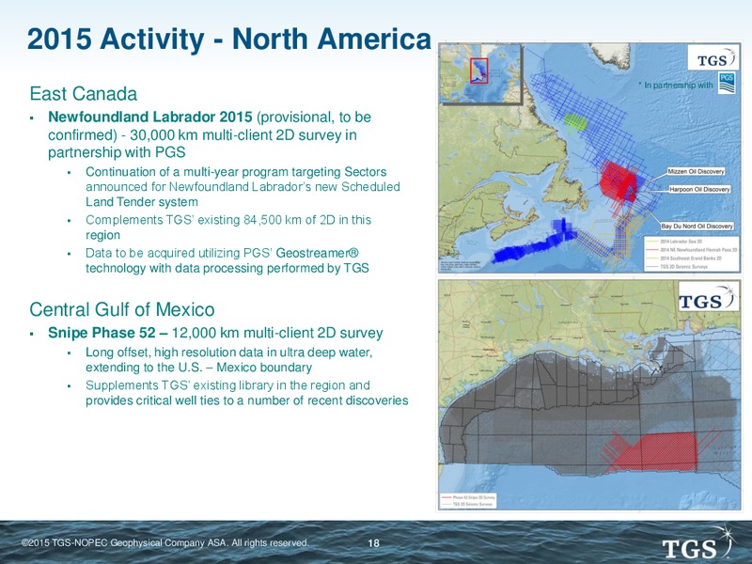This screenshot has height=564, width=752.
Task: Click the 'Continuation of a multi-year program' bullet
Action: click(x=243, y=186)
